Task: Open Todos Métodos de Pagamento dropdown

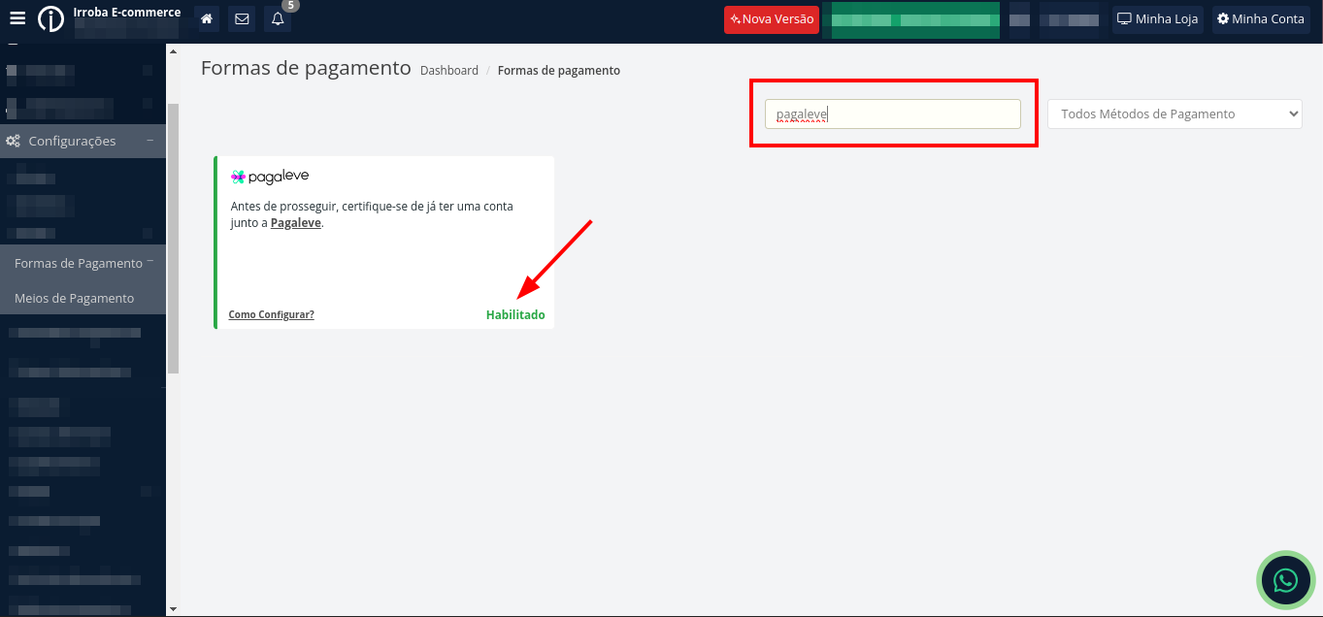Action: (x=1174, y=114)
